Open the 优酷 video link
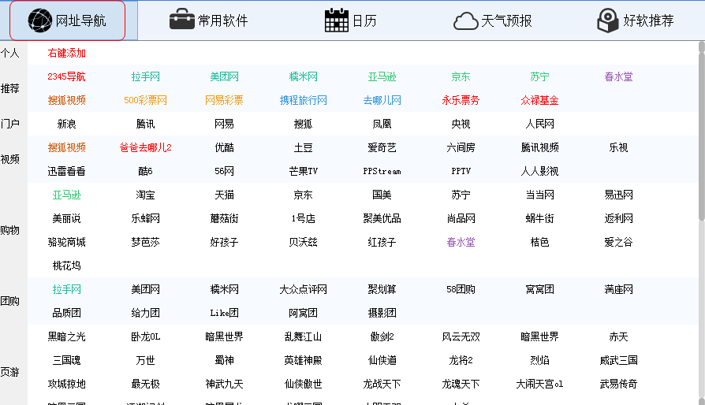Image resolution: width=705 pixels, height=405 pixels. pyautogui.click(x=225, y=147)
